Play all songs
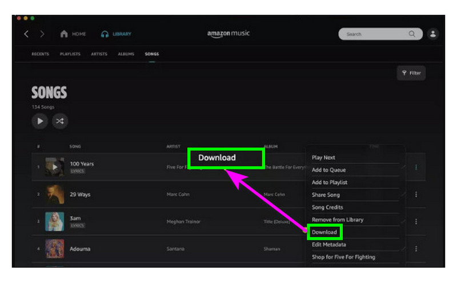 tap(39, 121)
